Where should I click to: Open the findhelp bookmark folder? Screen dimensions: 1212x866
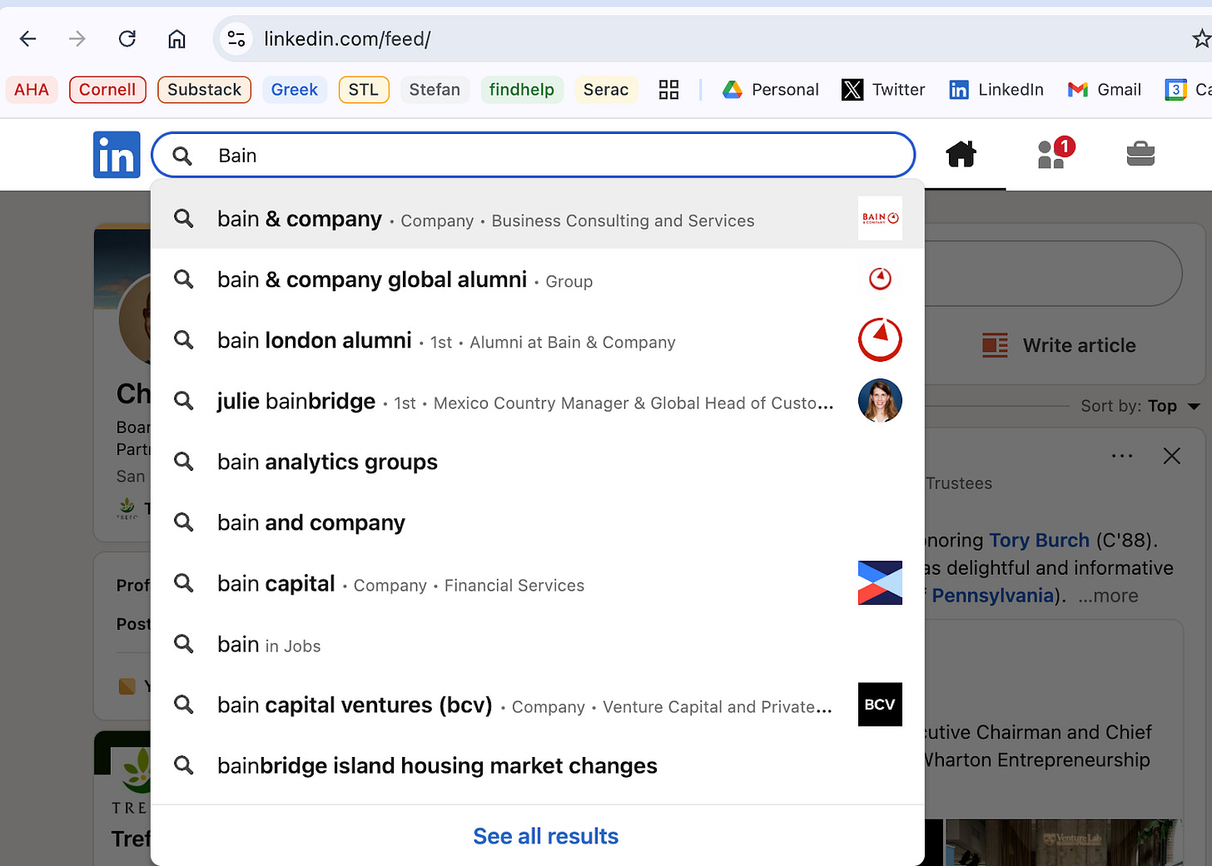522,90
